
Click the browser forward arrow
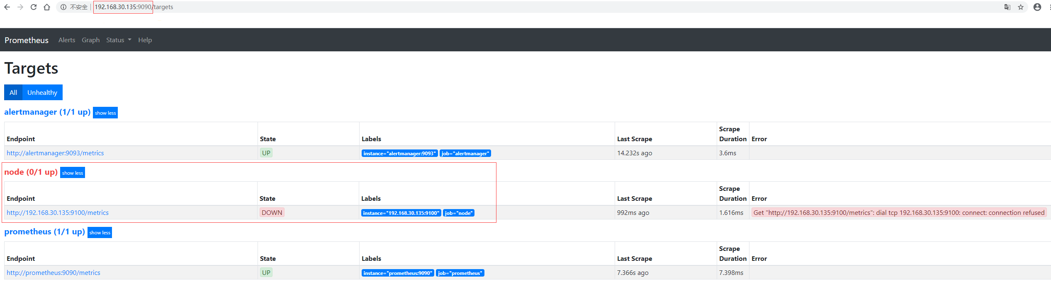coord(20,7)
